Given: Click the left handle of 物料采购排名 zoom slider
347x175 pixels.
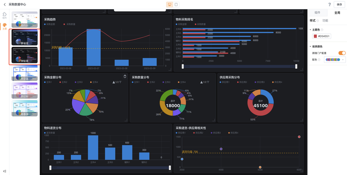Looking at the screenshot, I should pos(183,66).
